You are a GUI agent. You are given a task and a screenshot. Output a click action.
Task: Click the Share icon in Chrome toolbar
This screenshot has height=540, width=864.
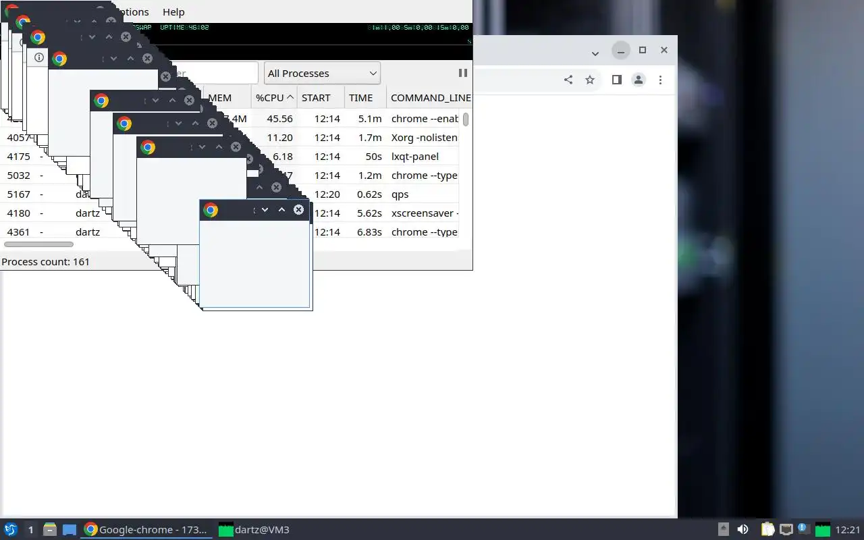[568, 80]
